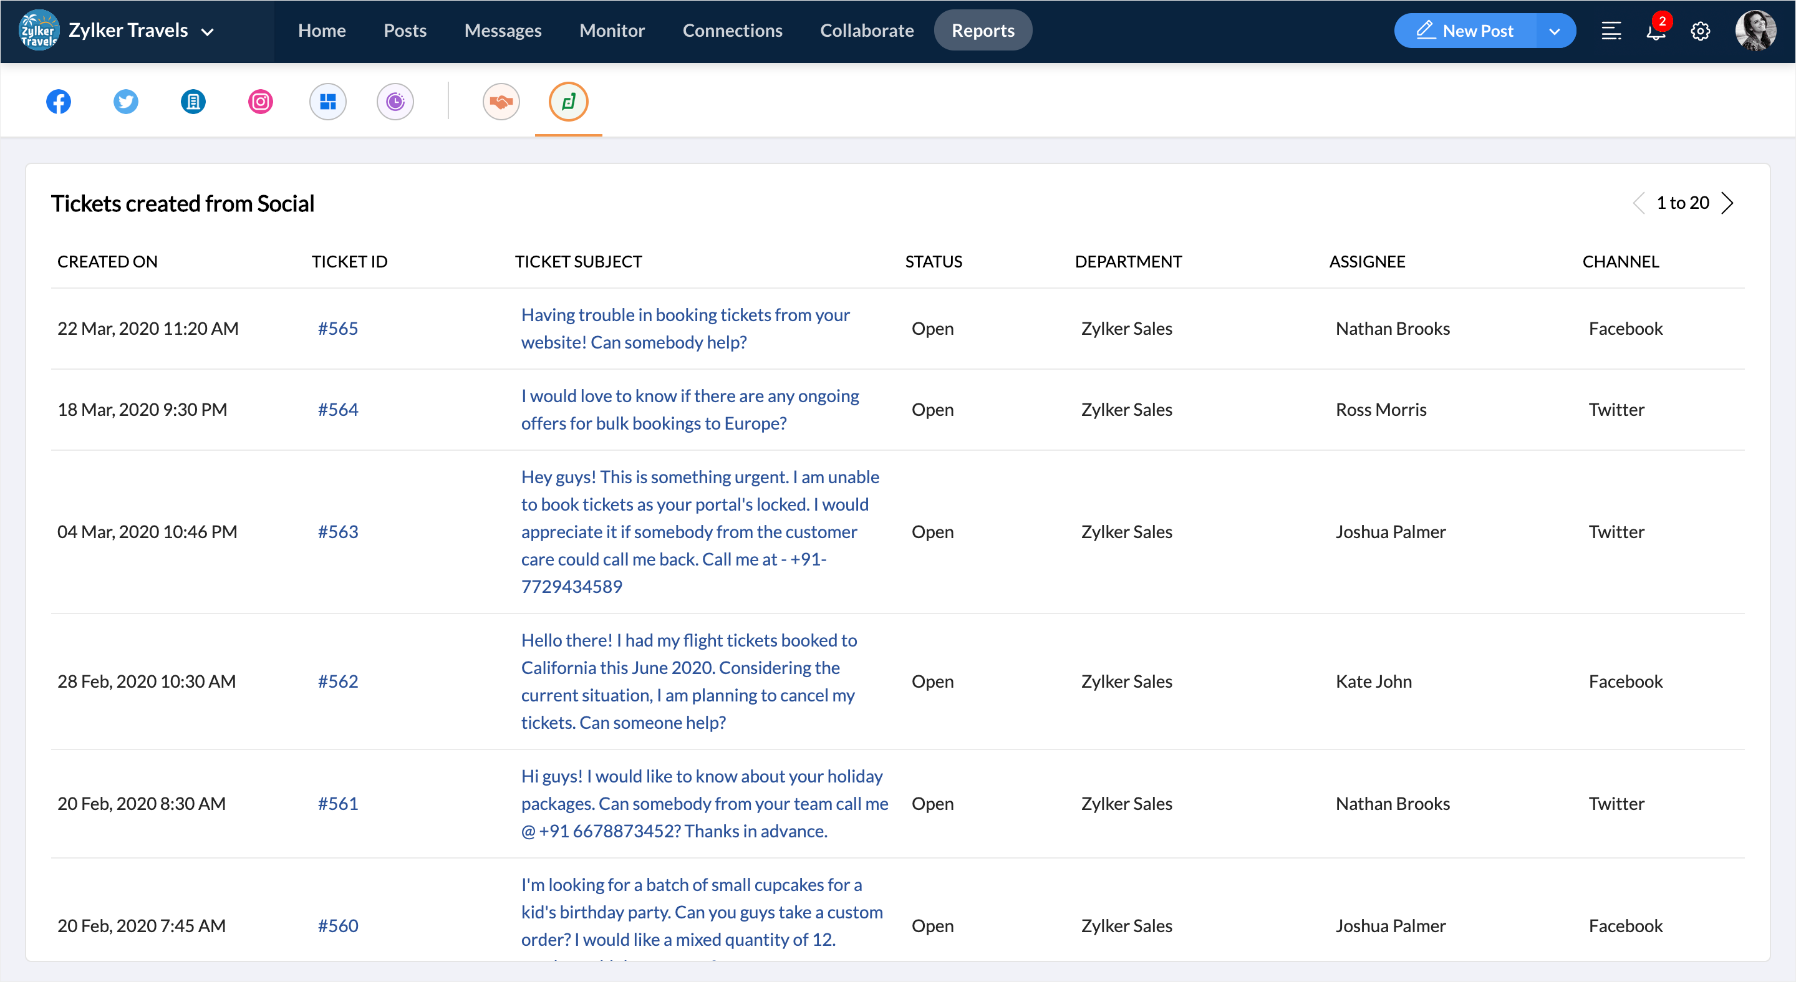Viewport: 1796px width, 982px height.
Task: Open the Twitter reports icon
Action: pos(125,102)
